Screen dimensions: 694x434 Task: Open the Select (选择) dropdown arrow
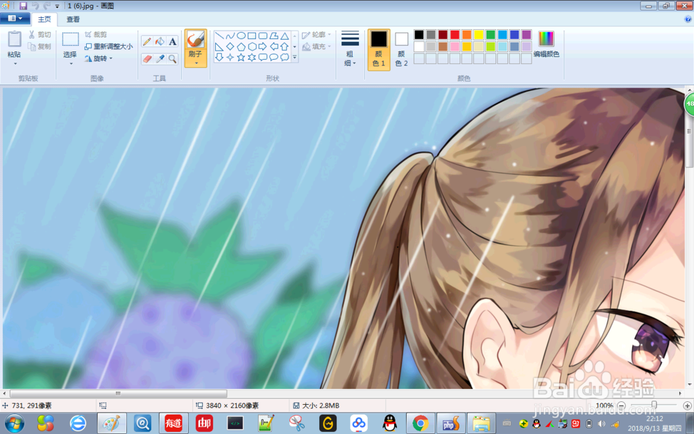[70, 64]
